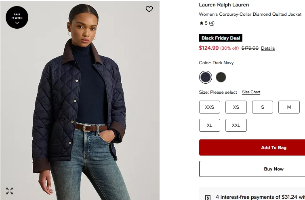Select size XXS
This screenshot has height=200, width=305.
click(210, 107)
